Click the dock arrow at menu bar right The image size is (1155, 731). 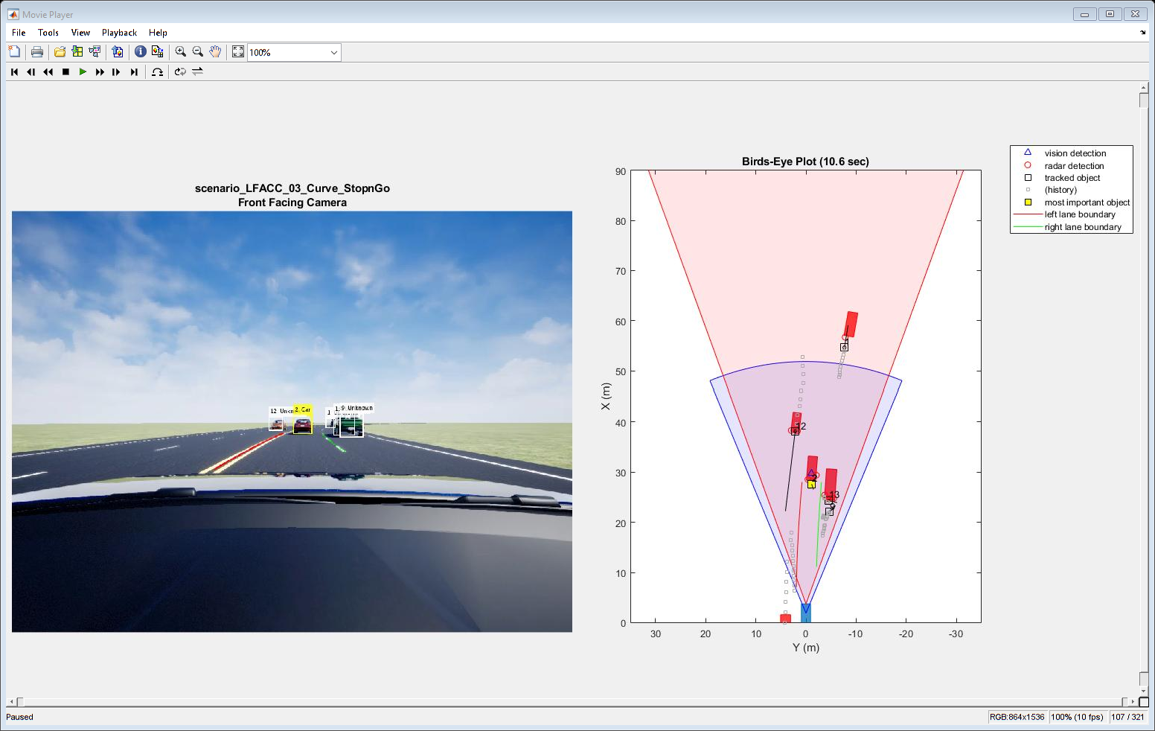point(1143,33)
